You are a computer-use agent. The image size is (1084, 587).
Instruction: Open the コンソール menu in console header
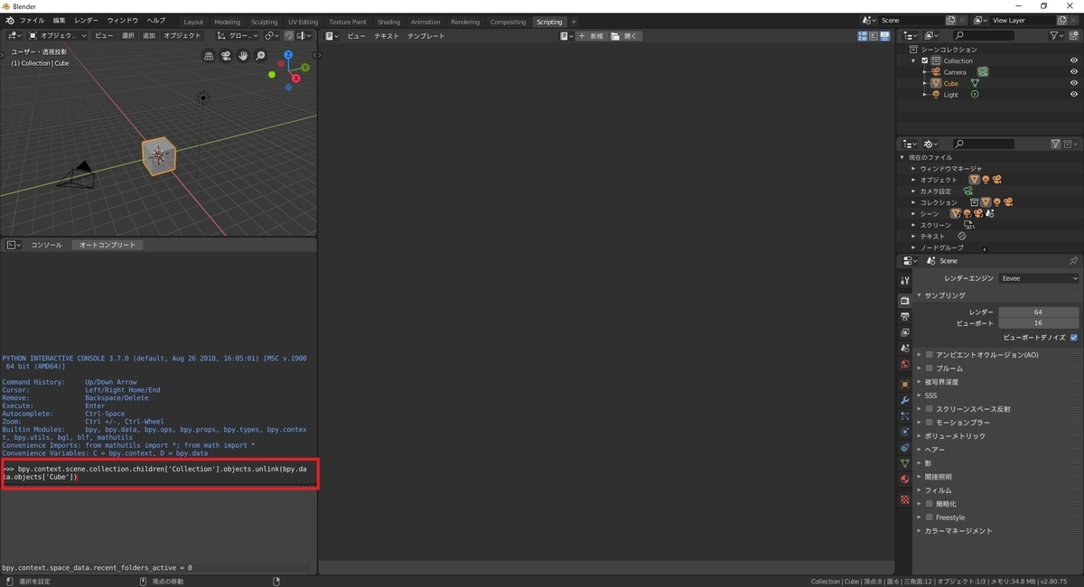[47, 245]
